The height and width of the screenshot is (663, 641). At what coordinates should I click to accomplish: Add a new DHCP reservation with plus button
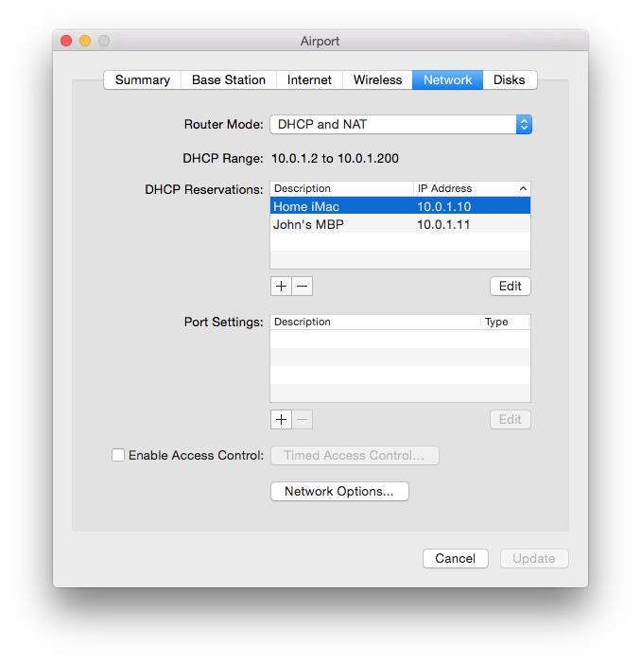click(x=281, y=287)
